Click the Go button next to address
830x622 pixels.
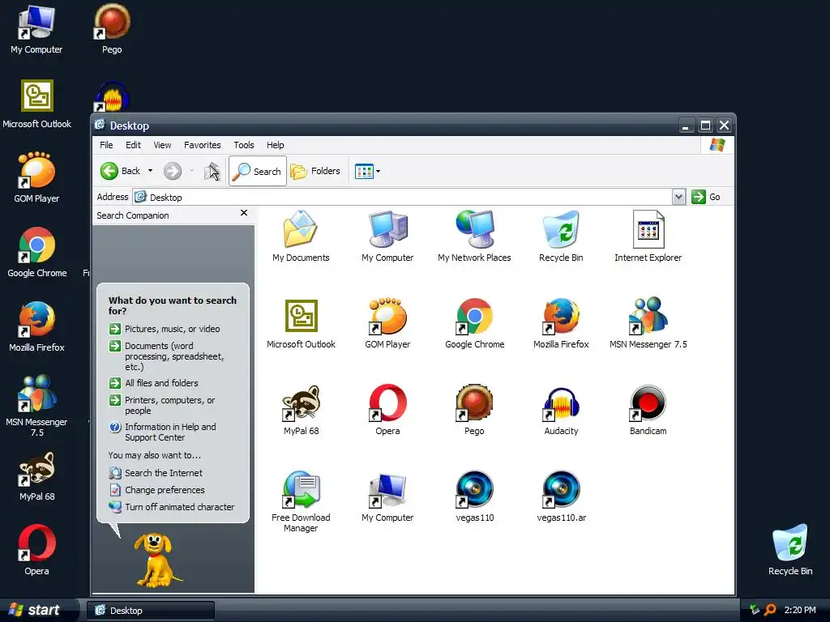pyautogui.click(x=706, y=197)
